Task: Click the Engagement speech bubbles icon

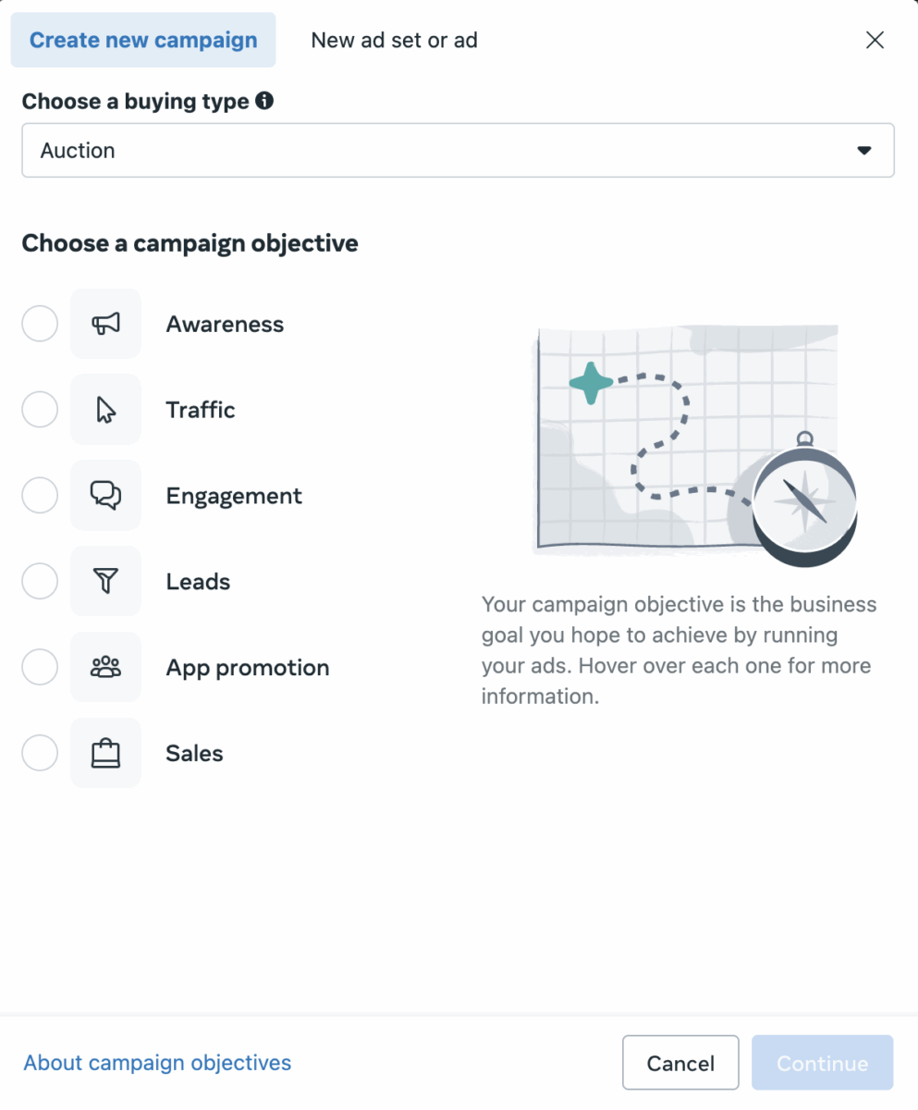Action: [x=104, y=495]
